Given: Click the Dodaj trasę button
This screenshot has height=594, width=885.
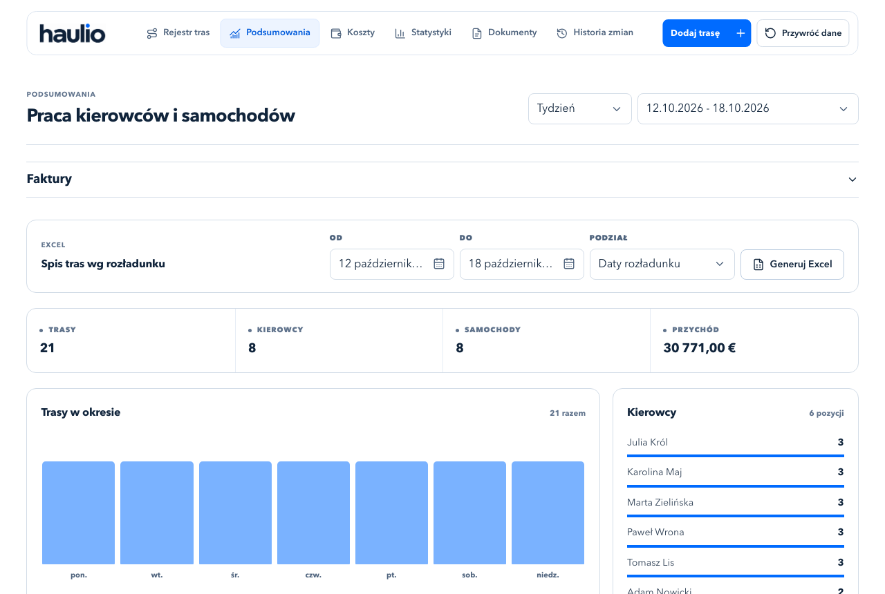Looking at the screenshot, I should coord(707,33).
